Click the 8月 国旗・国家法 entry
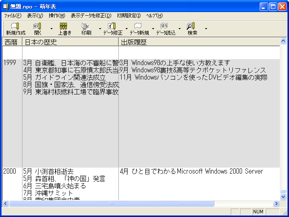The height and width of the screenshot is (217, 289). click(71, 85)
